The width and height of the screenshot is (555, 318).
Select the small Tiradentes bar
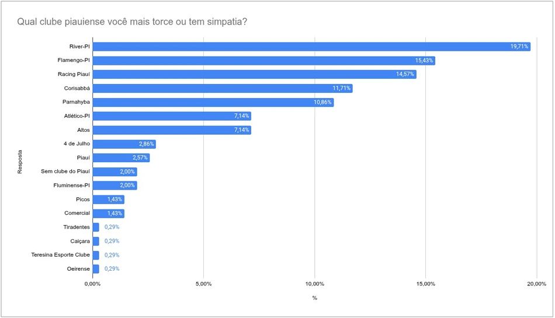point(96,227)
